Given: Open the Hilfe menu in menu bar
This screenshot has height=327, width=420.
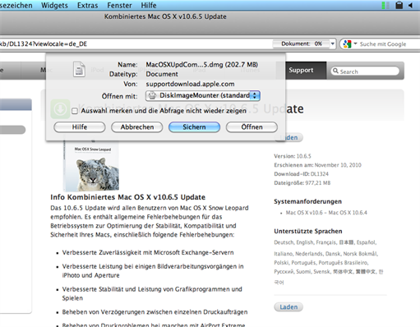Looking at the screenshot, I should 149,5.
